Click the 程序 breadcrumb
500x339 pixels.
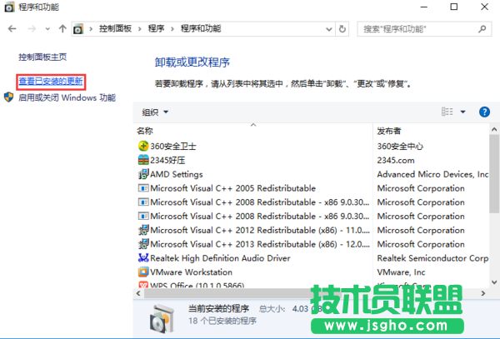click(156, 28)
